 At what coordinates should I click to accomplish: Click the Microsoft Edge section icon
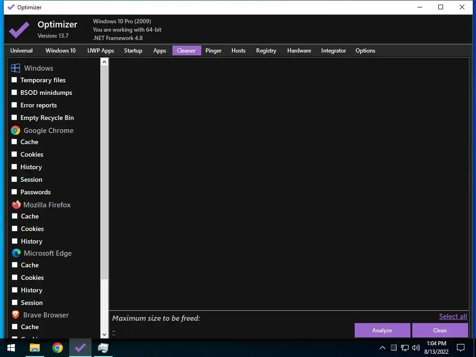(x=16, y=253)
